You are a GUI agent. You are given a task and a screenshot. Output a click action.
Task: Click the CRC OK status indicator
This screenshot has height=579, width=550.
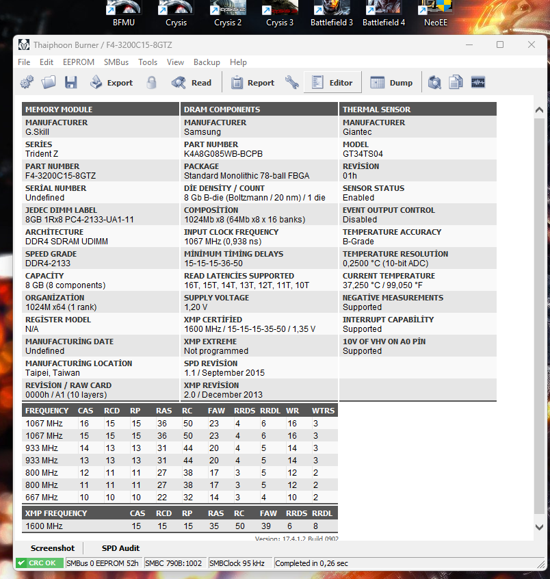(x=40, y=563)
